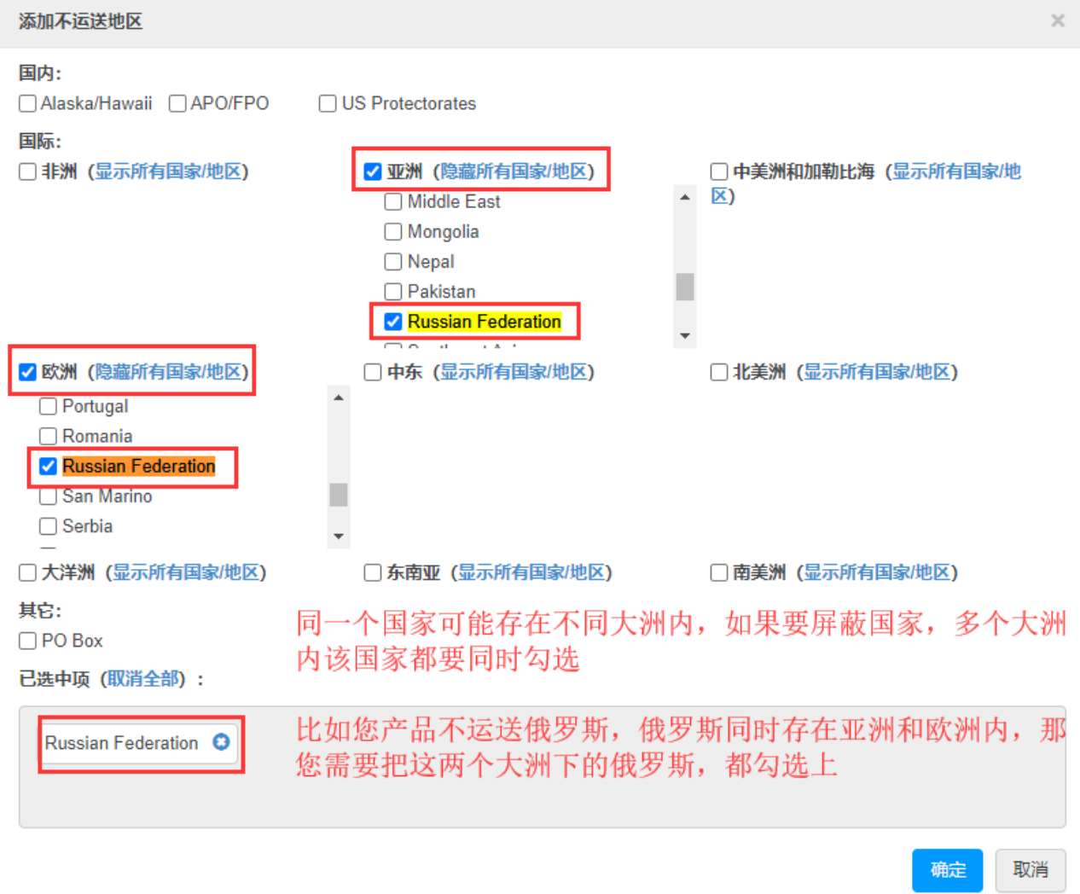Tick the PO Box checkbox
This screenshot has height=894, width=1080.
28,641
